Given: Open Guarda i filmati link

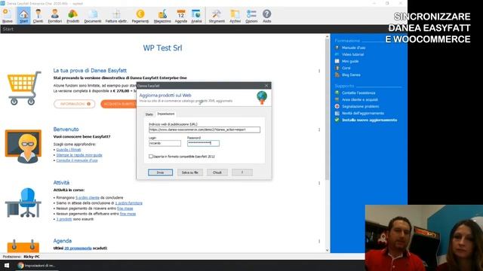Looking at the screenshot, I should tap(69, 150).
